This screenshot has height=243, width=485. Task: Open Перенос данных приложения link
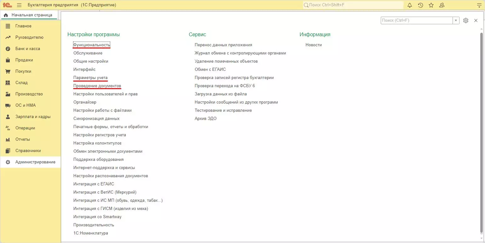223,45
